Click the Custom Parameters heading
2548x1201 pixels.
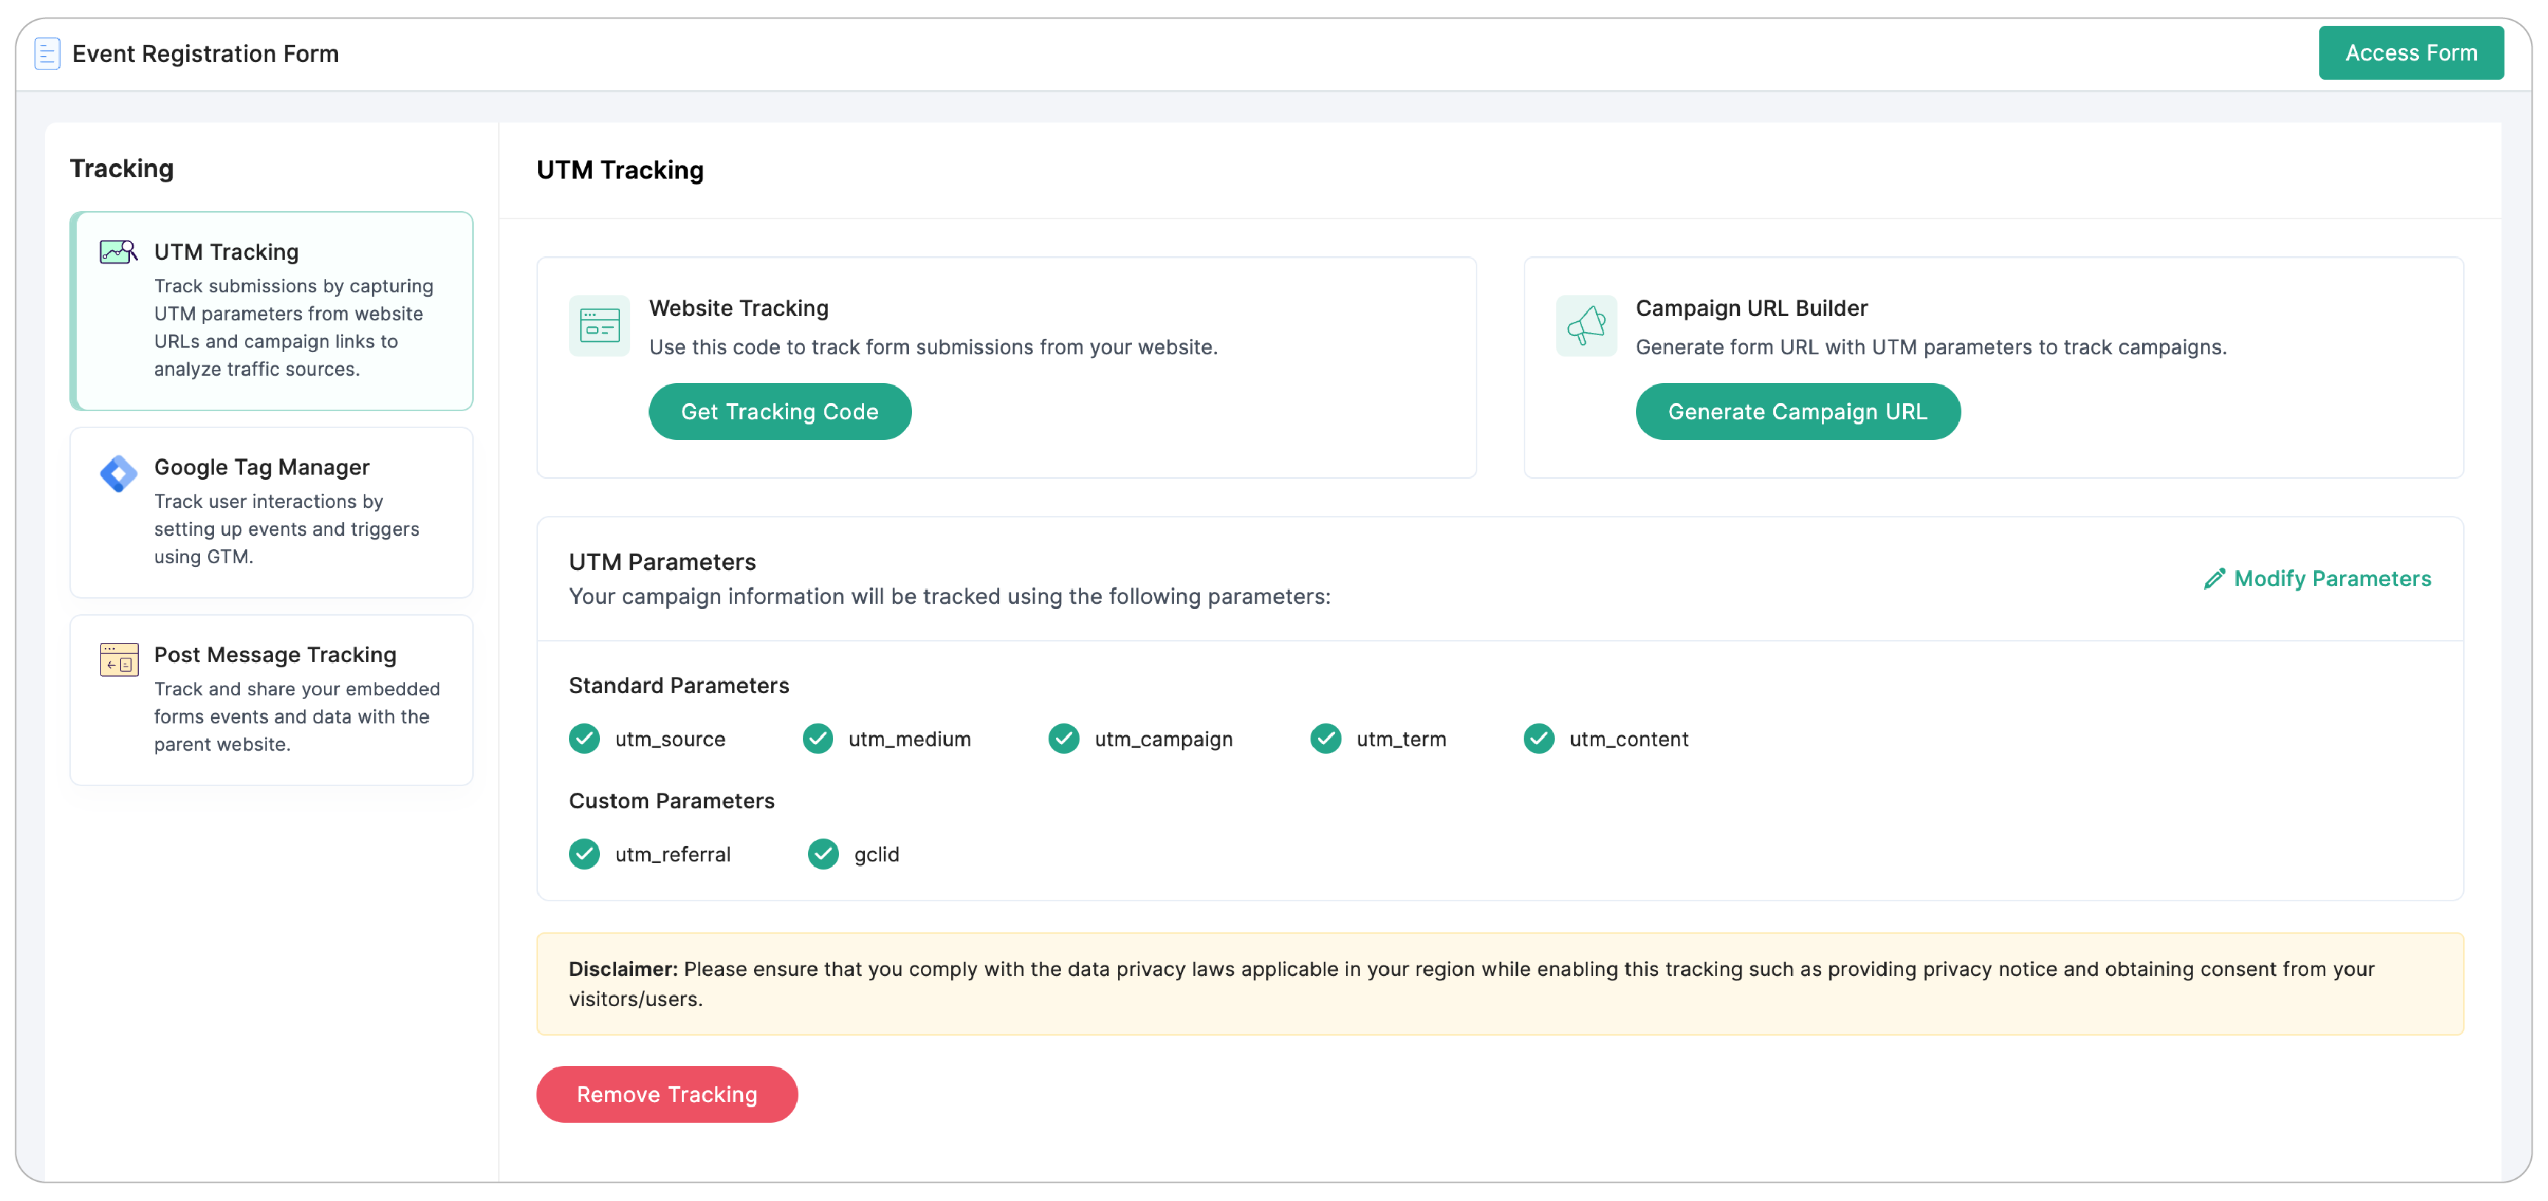click(x=671, y=800)
